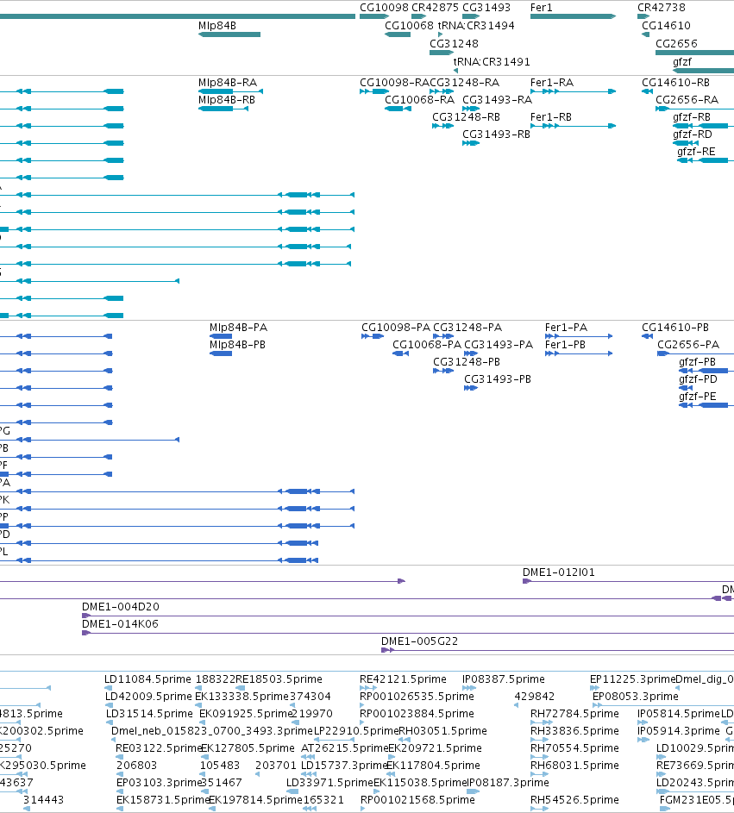Select the gfzf gene label
The width and height of the screenshot is (734, 813).
[x=682, y=62]
